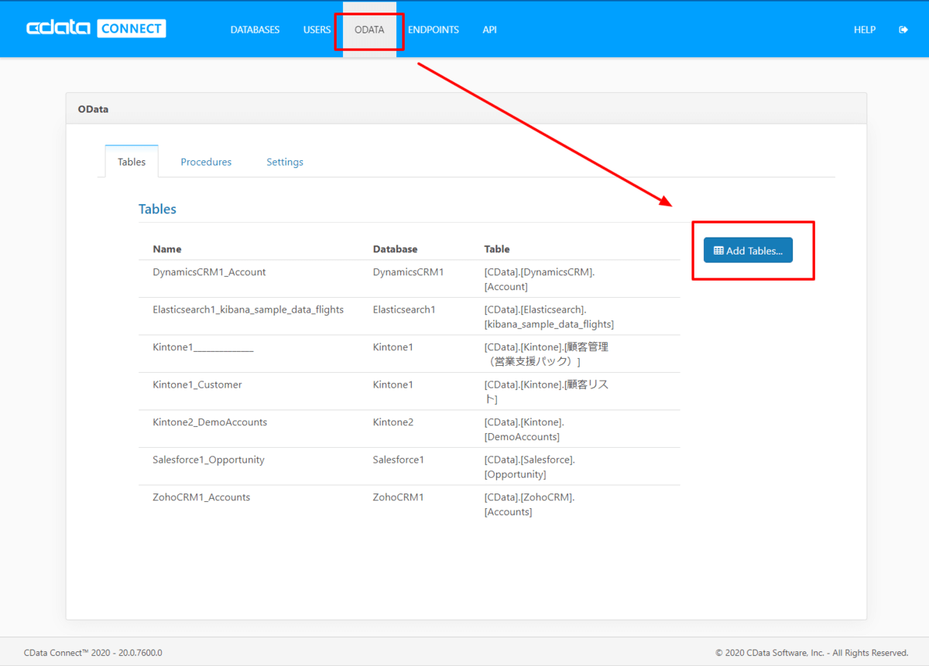
Task: Select the ZohoCRM1_Accounts table name
Action: [x=201, y=497]
